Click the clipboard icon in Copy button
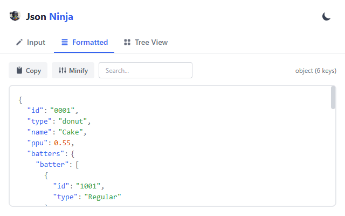Viewport: 345px width, 216px height. 19,70
